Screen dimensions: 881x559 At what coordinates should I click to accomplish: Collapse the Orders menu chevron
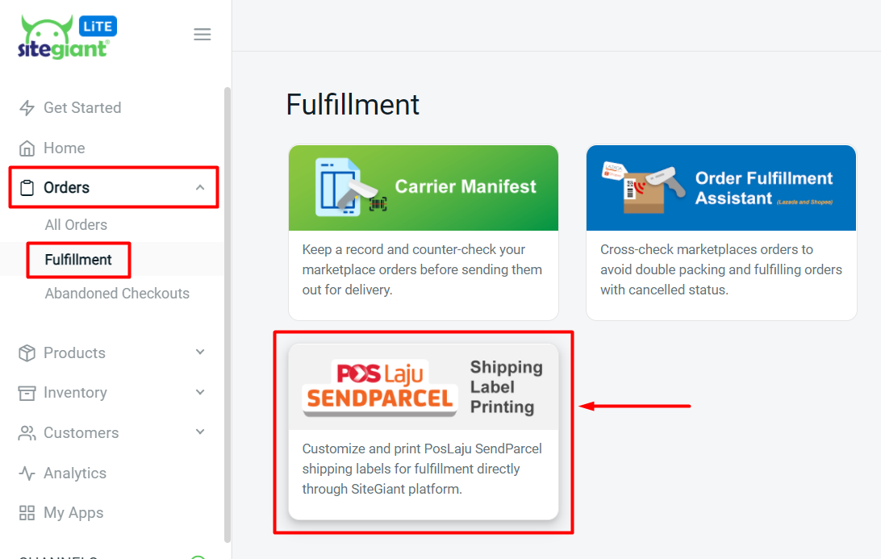point(200,188)
